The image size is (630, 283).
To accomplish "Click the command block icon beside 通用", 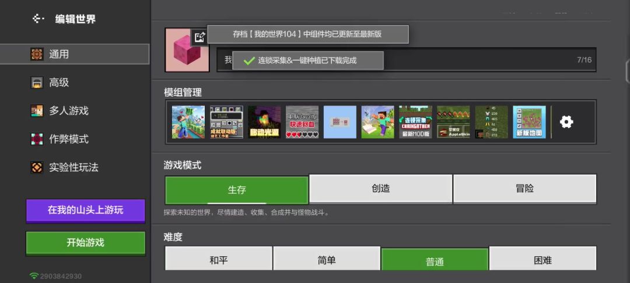I will click(37, 54).
